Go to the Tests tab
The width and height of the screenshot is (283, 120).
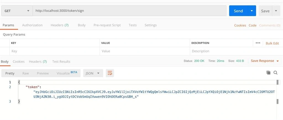tap(133, 25)
